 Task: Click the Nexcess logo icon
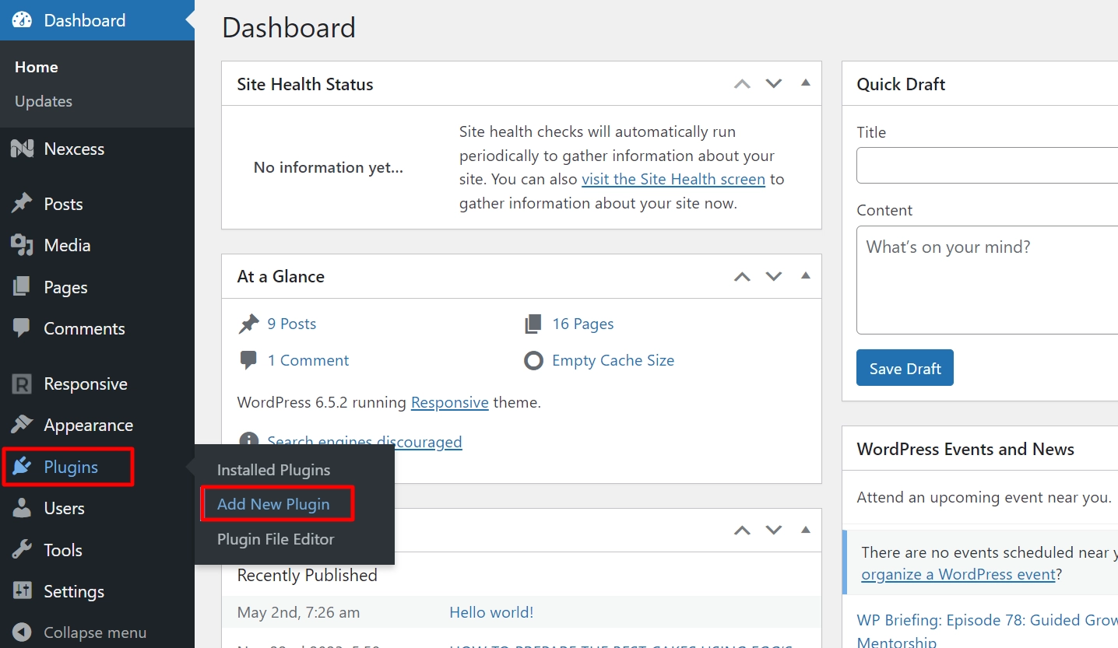pyautogui.click(x=22, y=149)
